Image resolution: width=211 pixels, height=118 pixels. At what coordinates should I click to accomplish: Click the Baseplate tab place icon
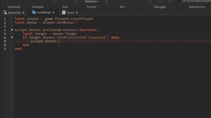[x=5, y=12]
